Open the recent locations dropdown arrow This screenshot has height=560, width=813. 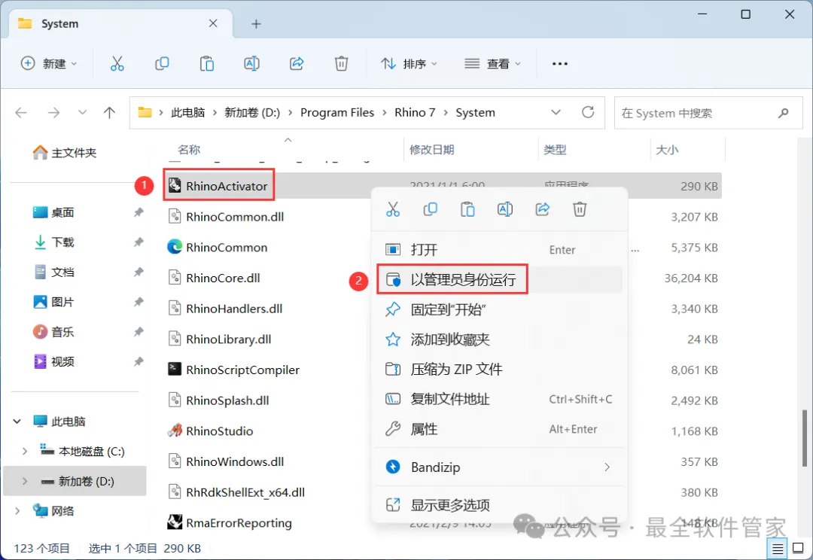pos(82,112)
